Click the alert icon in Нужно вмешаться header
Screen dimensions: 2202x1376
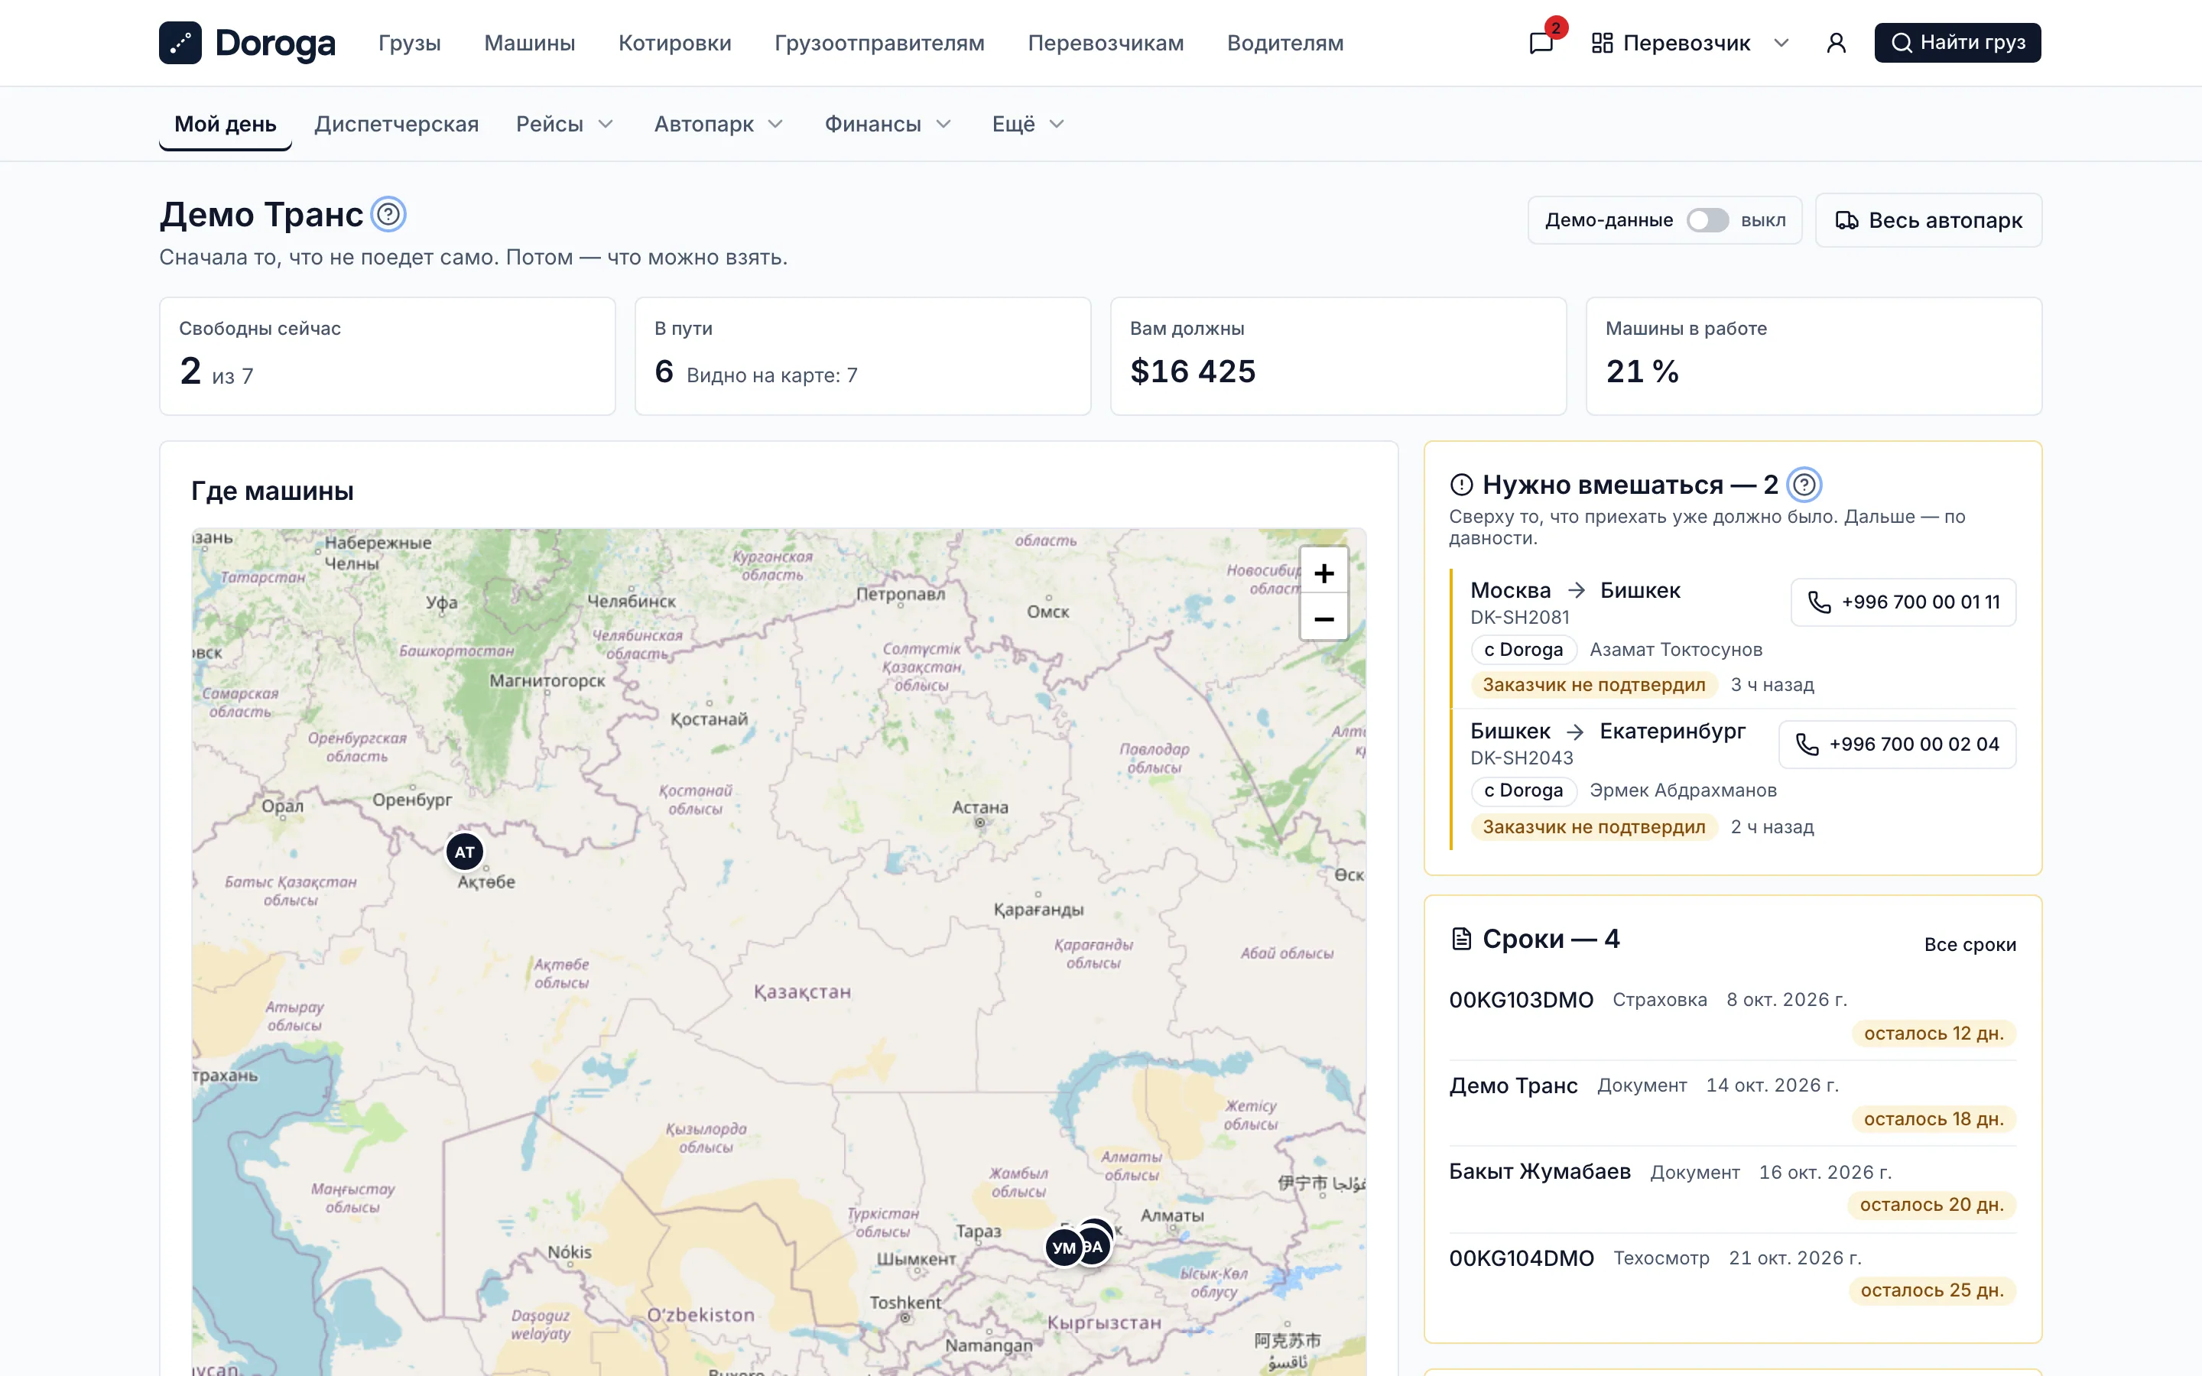pos(1461,485)
